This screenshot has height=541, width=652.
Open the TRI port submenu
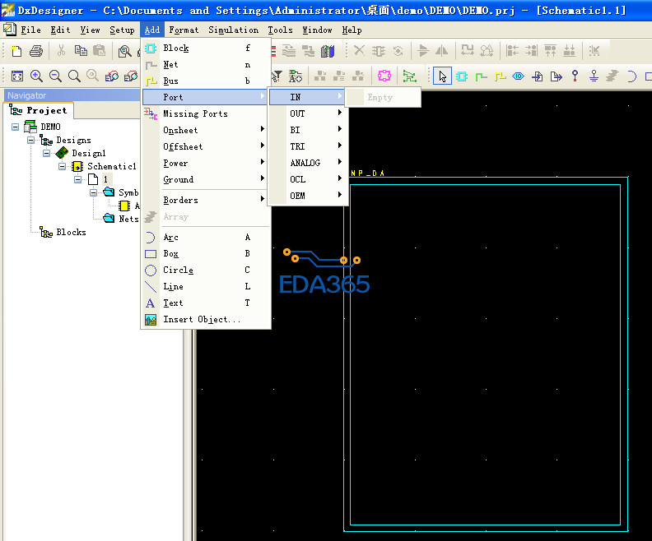[308, 146]
